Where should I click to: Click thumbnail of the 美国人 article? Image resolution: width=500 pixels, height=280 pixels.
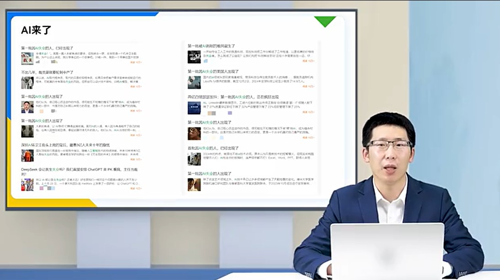(x=194, y=83)
